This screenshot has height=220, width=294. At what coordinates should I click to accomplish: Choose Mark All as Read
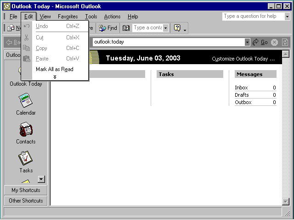pyautogui.click(x=54, y=69)
